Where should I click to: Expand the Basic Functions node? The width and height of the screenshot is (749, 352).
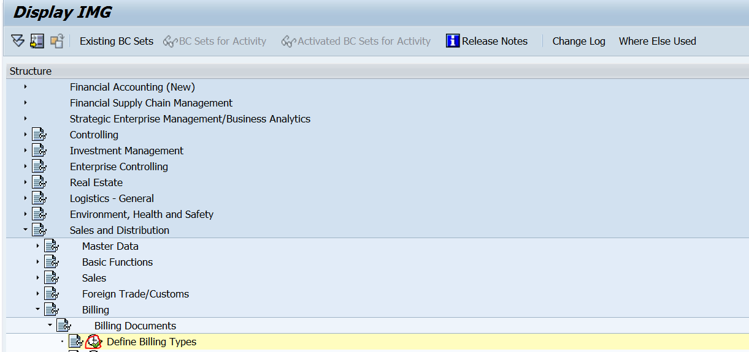[37, 262]
